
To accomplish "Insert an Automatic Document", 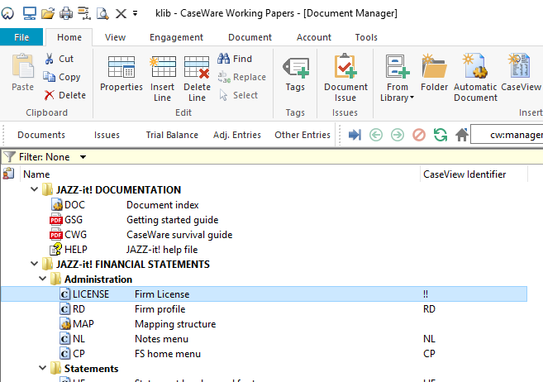I will coord(475,78).
